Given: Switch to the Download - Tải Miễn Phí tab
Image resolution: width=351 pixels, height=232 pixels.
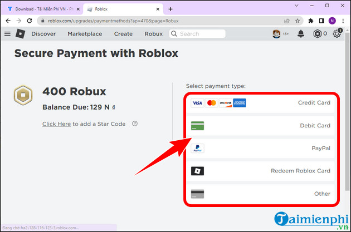Looking at the screenshot, I should click(x=41, y=9).
